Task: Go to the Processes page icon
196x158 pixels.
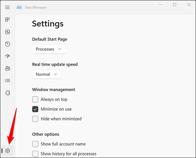Action: [x=8, y=20]
